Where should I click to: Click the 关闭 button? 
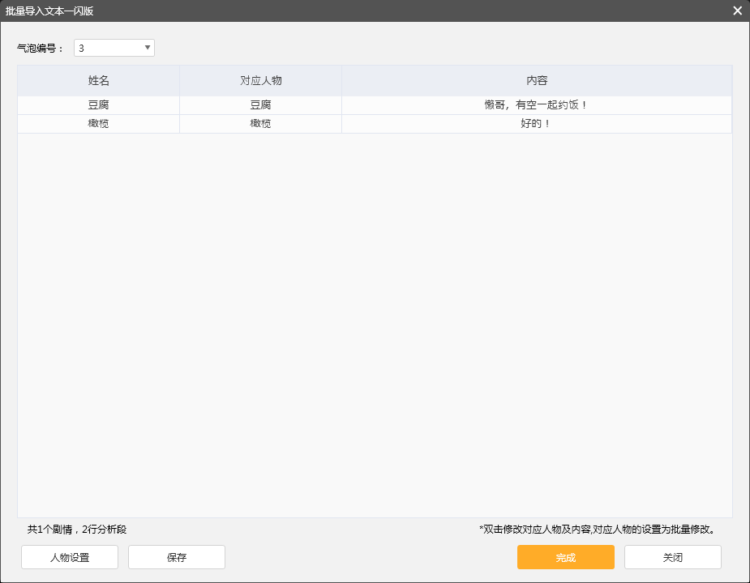point(672,557)
